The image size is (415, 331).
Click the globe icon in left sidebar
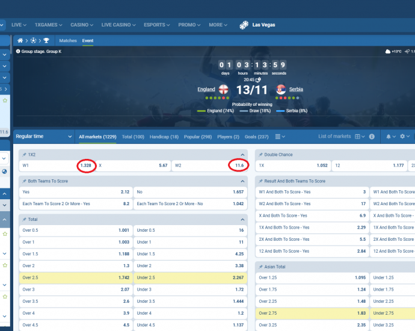click(4, 172)
